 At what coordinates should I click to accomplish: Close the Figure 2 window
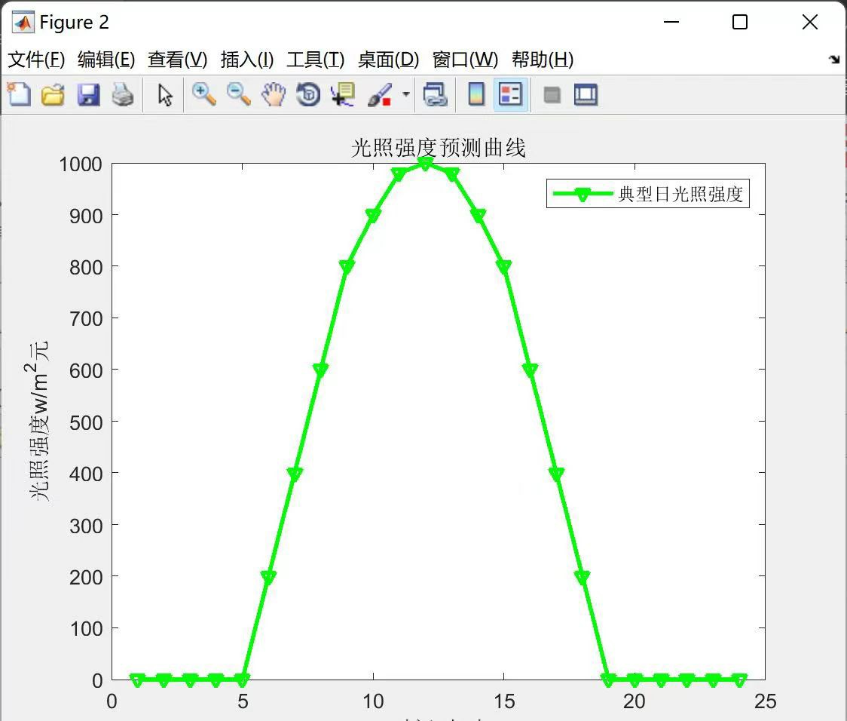[810, 22]
